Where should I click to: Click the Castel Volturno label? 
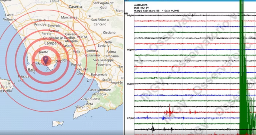coord(10,17)
